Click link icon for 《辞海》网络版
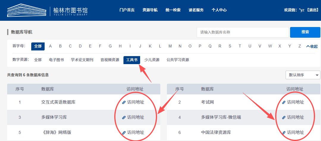321x141 pixels. pyautogui.click(x=124, y=133)
